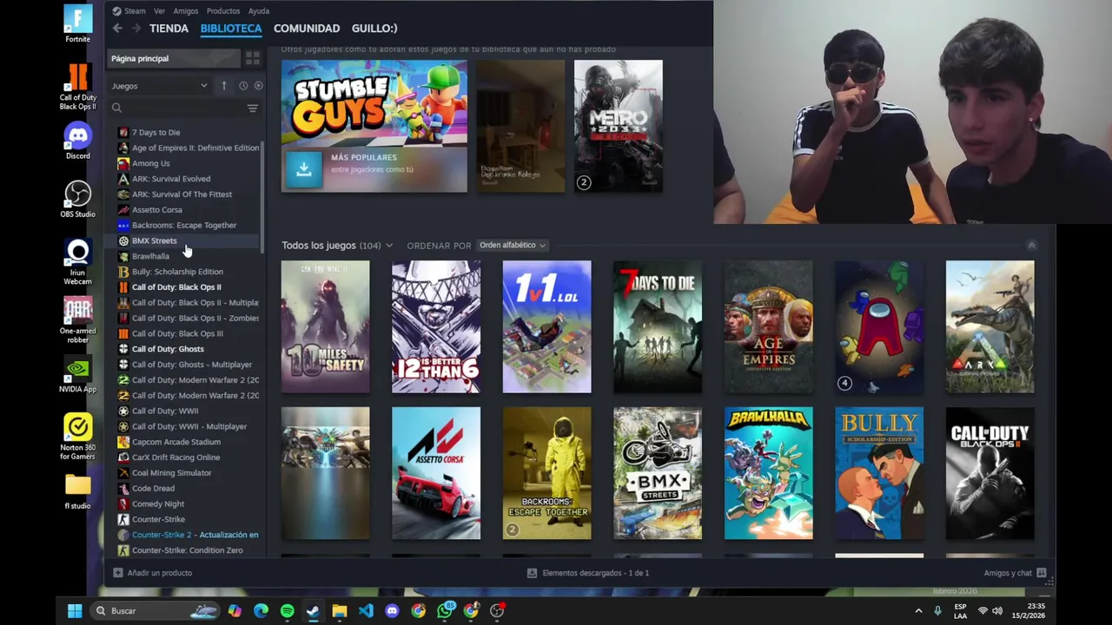The image size is (1112, 625).
Task: Toggle the recent activity clock filter
Action: click(243, 86)
